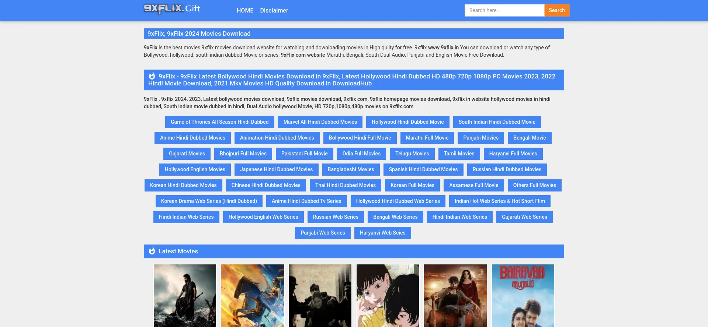Browse Anime Hindi Dubbed Tv Series

point(306,201)
